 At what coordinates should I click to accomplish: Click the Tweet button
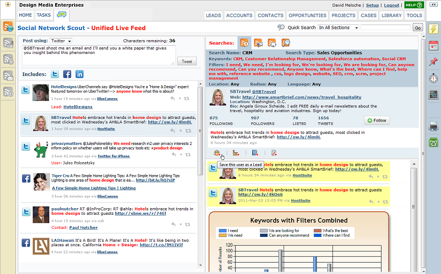(187, 61)
